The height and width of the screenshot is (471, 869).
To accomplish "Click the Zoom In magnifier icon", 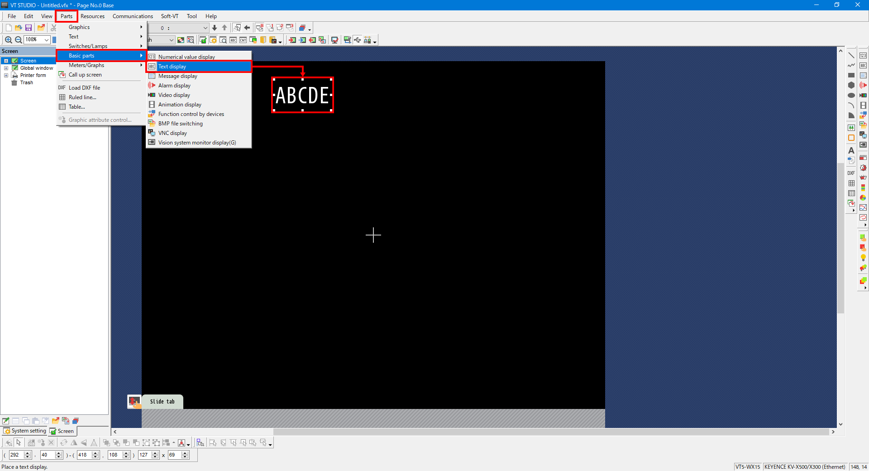I will [8, 40].
